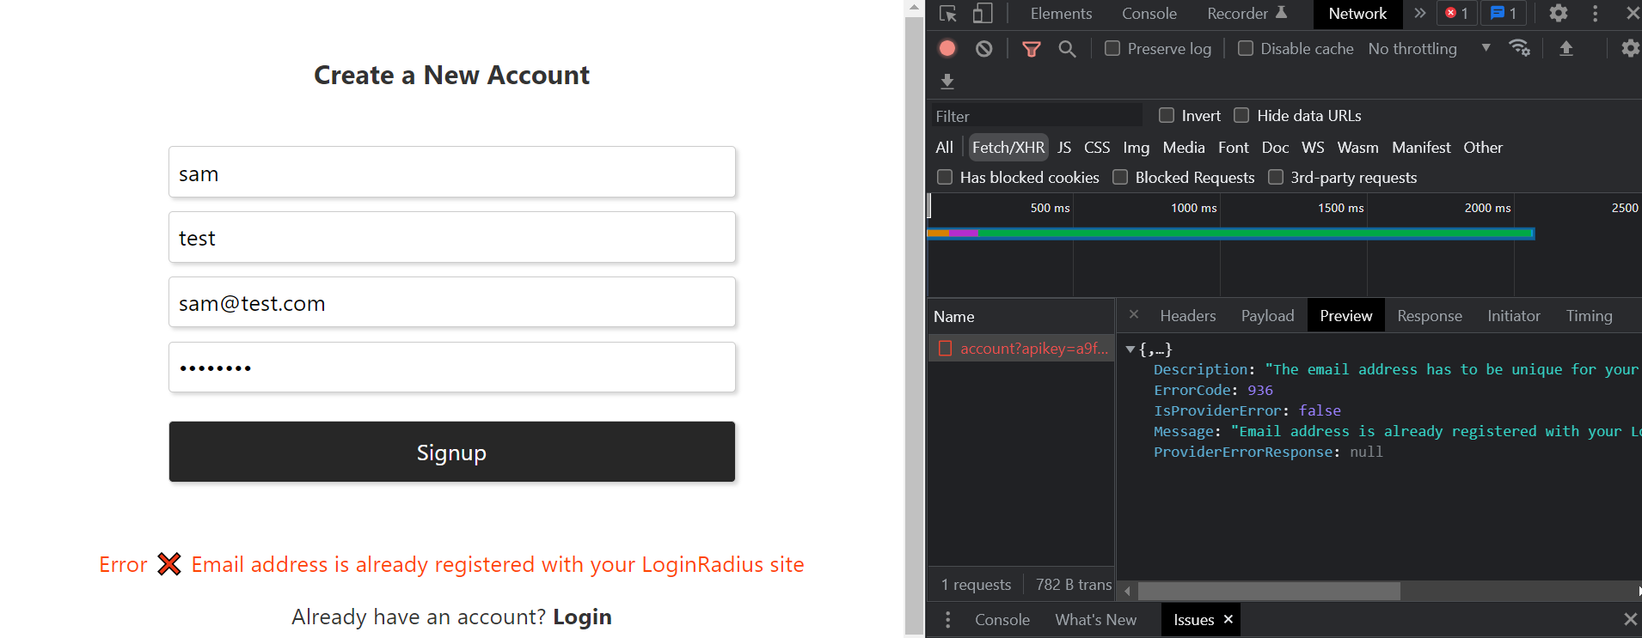
Task: Click the Signup button
Action: [x=452, y=452]
